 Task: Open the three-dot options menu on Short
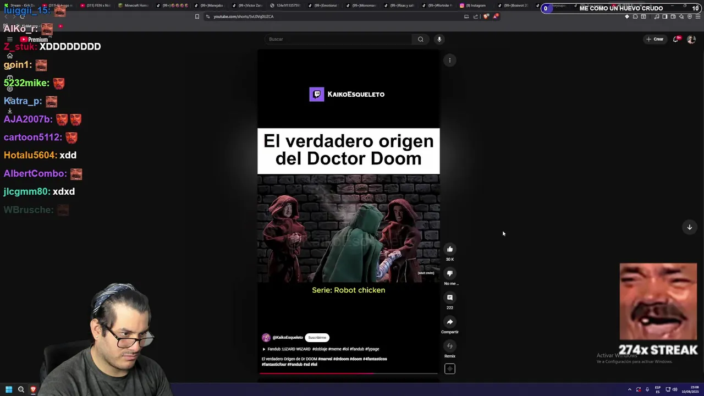tap(450, 61)
